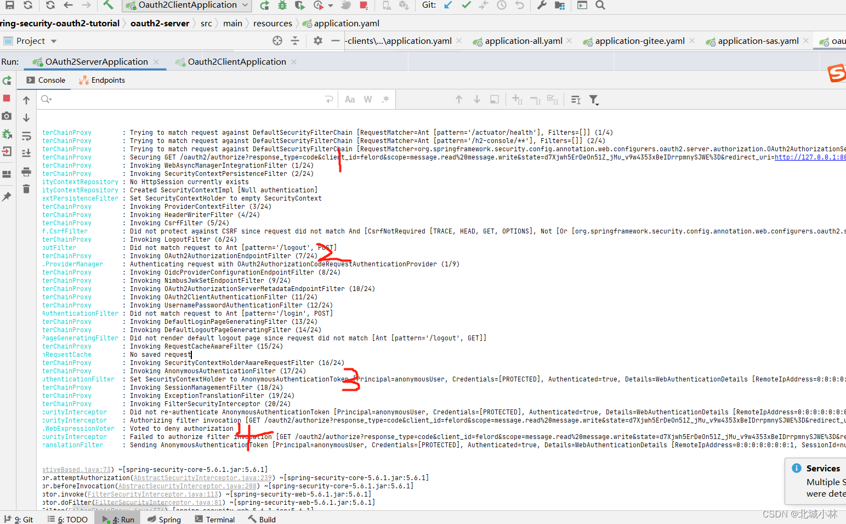Go to previous search occurrence arrow
Viewport: 846px width, 524px height.
459,99
